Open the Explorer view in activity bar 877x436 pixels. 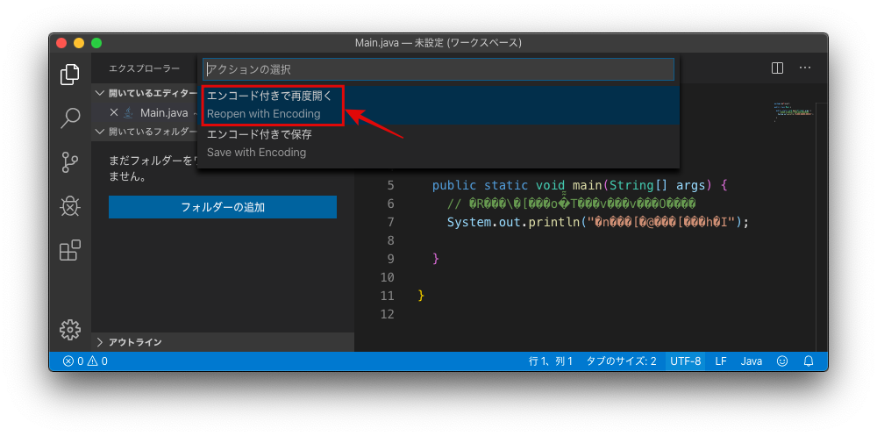[70, 75]
